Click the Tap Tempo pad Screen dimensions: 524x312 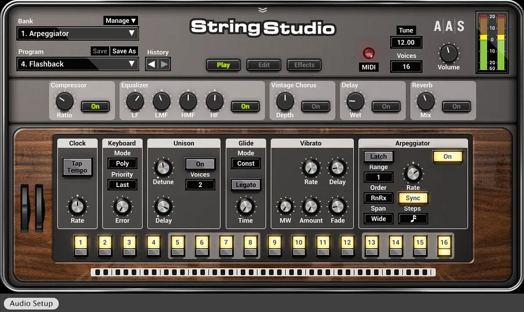(77, 167)
